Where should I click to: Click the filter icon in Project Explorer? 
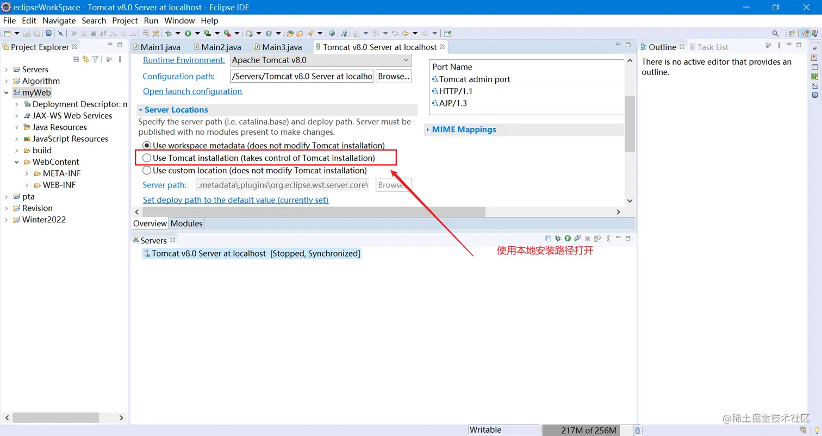[x=95, y=59]
